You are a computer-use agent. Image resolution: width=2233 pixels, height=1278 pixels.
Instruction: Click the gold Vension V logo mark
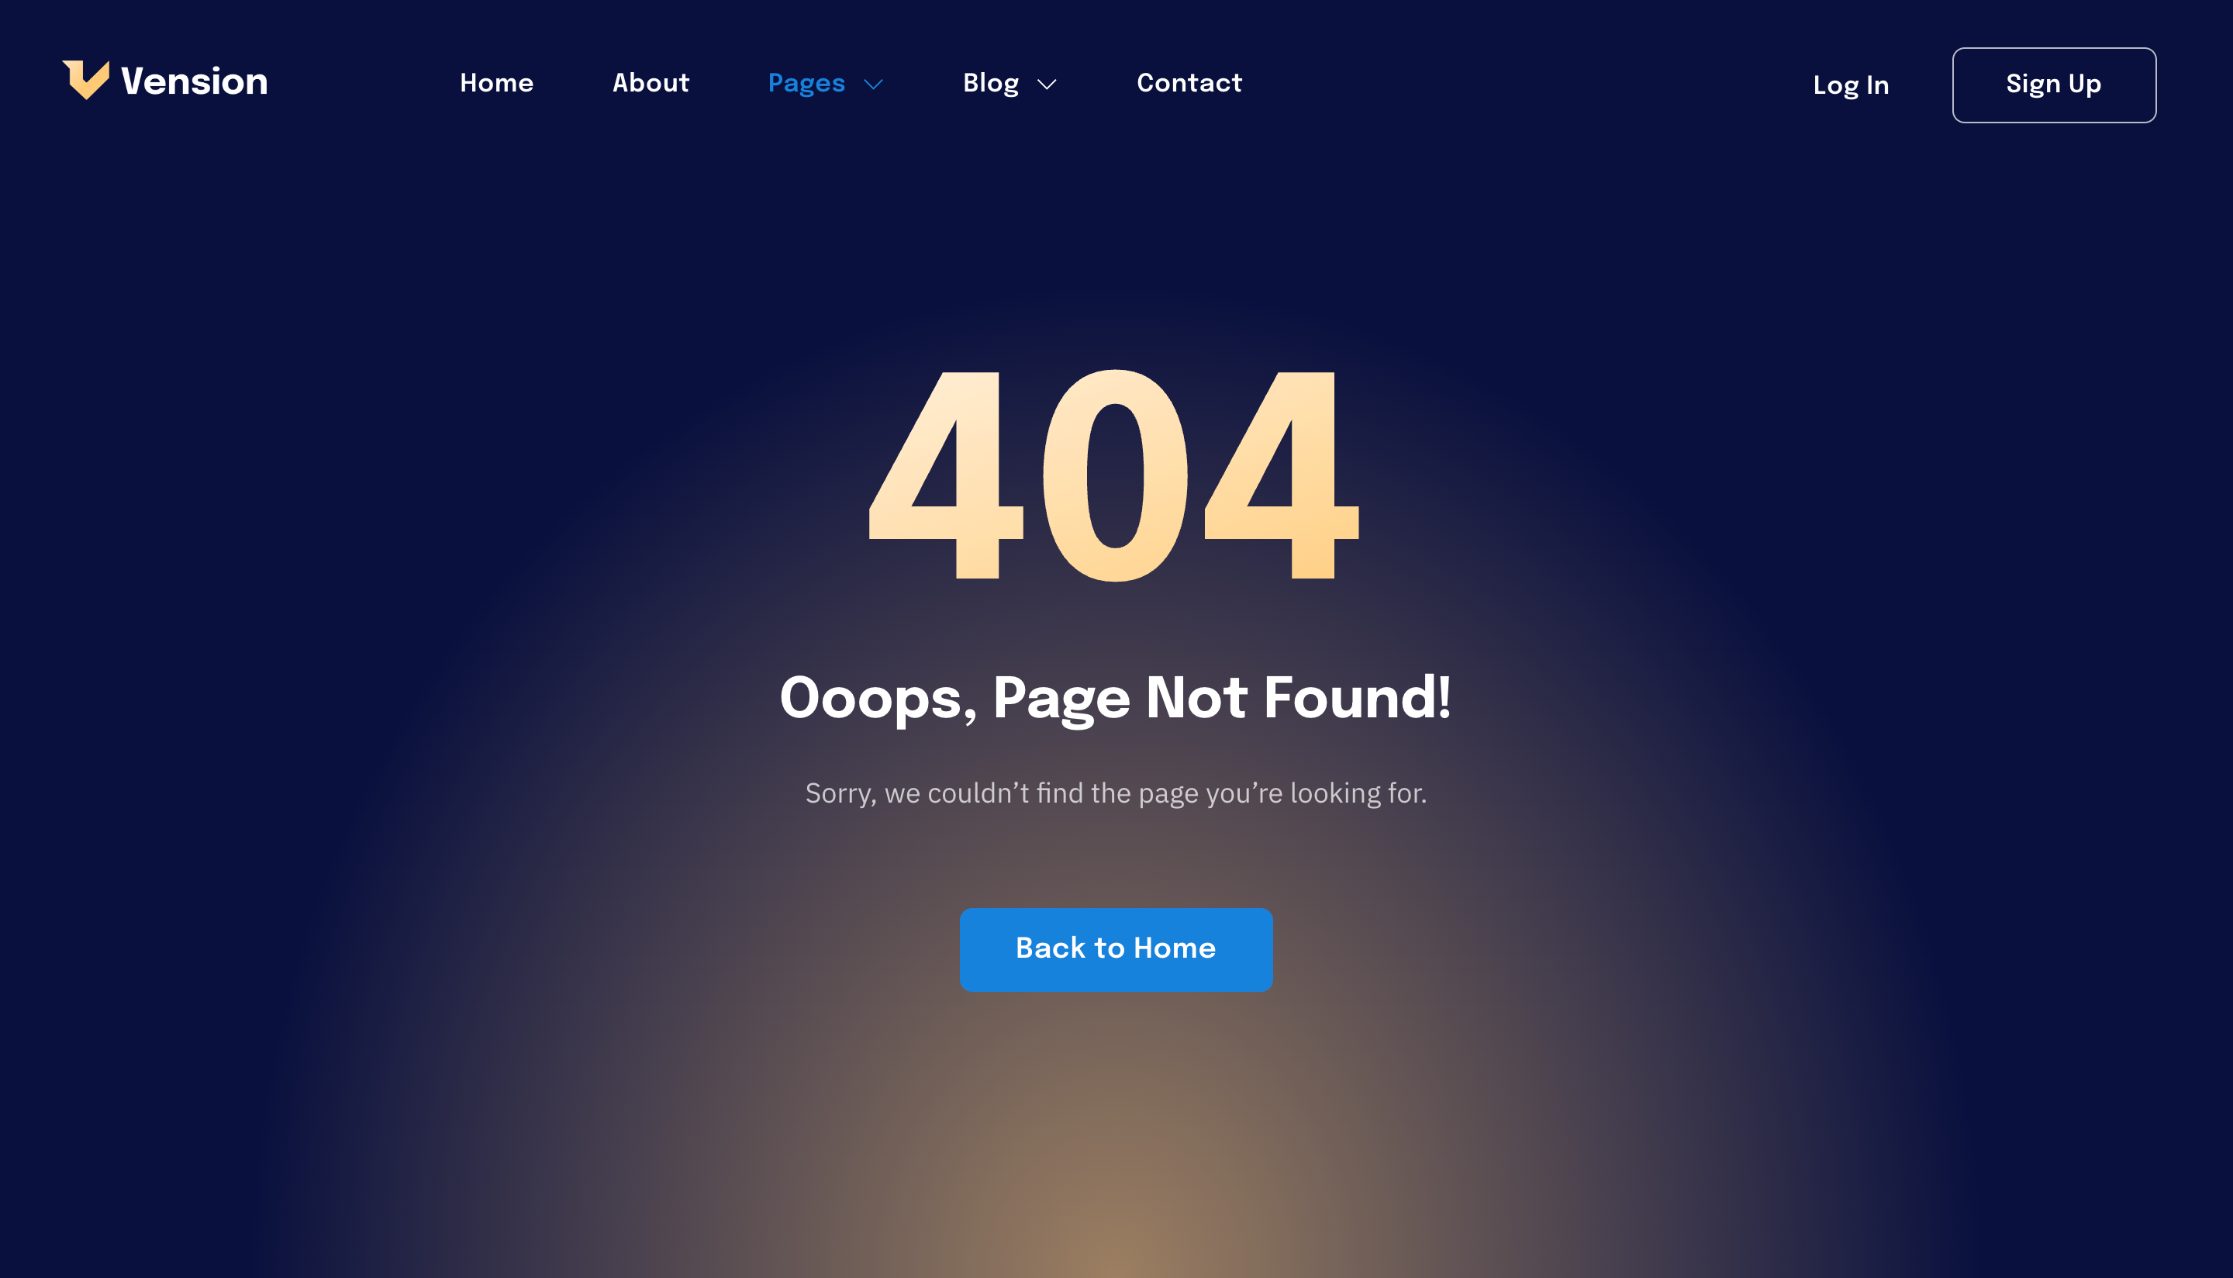click(86, 80)
